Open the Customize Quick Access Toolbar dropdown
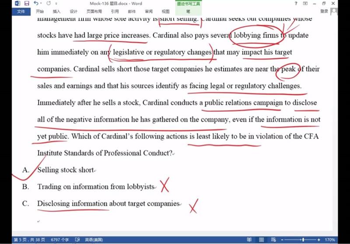The image size is (350, 244). 56,3
